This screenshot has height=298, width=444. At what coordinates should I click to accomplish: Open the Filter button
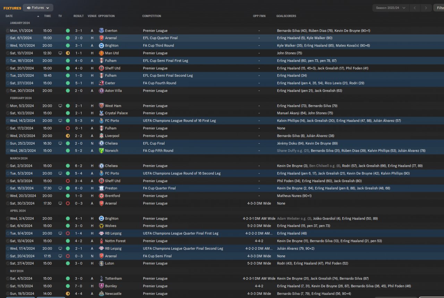point(439,8)
